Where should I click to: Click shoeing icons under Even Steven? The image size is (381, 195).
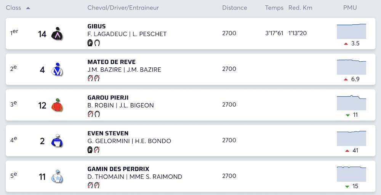coord(94,150)
